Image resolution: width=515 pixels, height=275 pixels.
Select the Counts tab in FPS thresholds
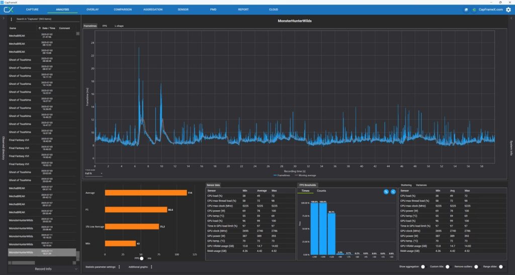pyautogui.click(x=321, y=191)
